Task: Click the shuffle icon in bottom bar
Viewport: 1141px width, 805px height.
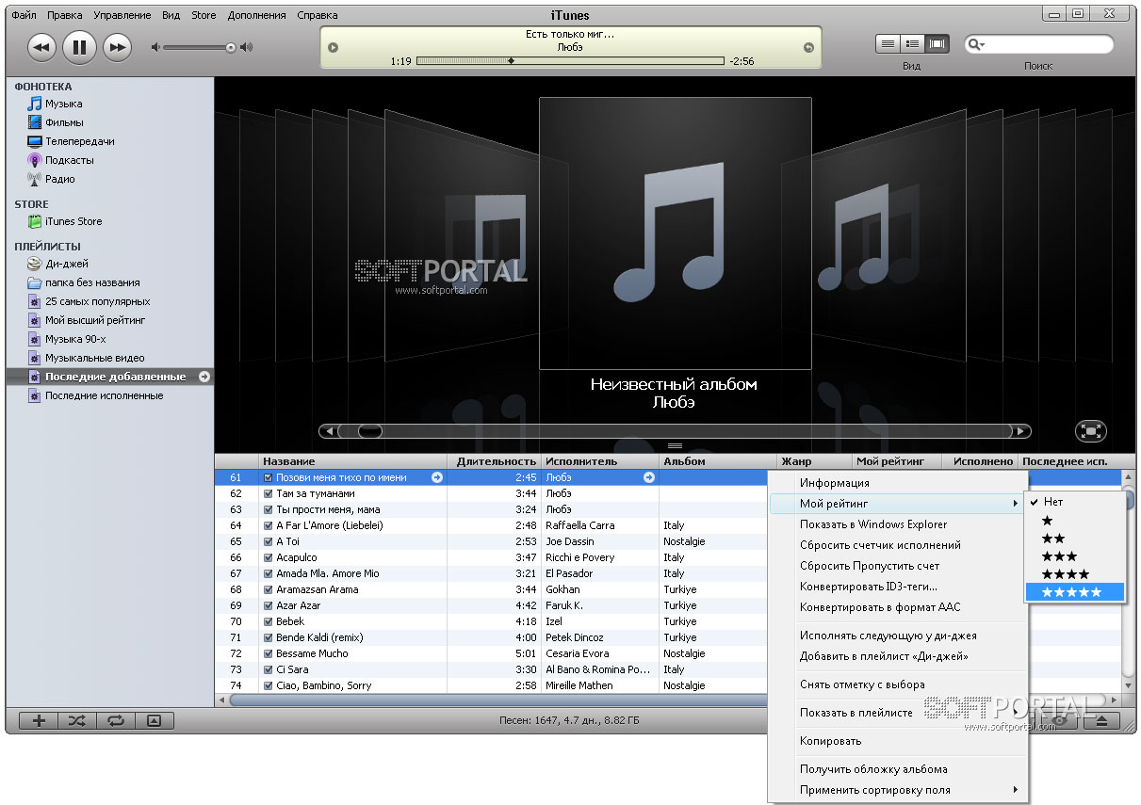Action: tap(77, 720)
